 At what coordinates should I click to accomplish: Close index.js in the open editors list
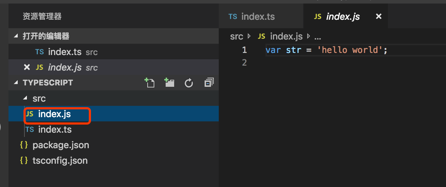[27, 67]
